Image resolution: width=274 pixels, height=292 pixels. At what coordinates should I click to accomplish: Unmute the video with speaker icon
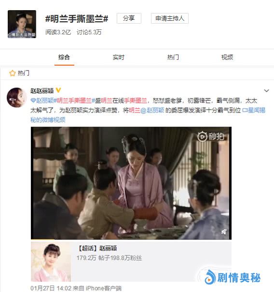pyautogui.click(x=224, y=232)
